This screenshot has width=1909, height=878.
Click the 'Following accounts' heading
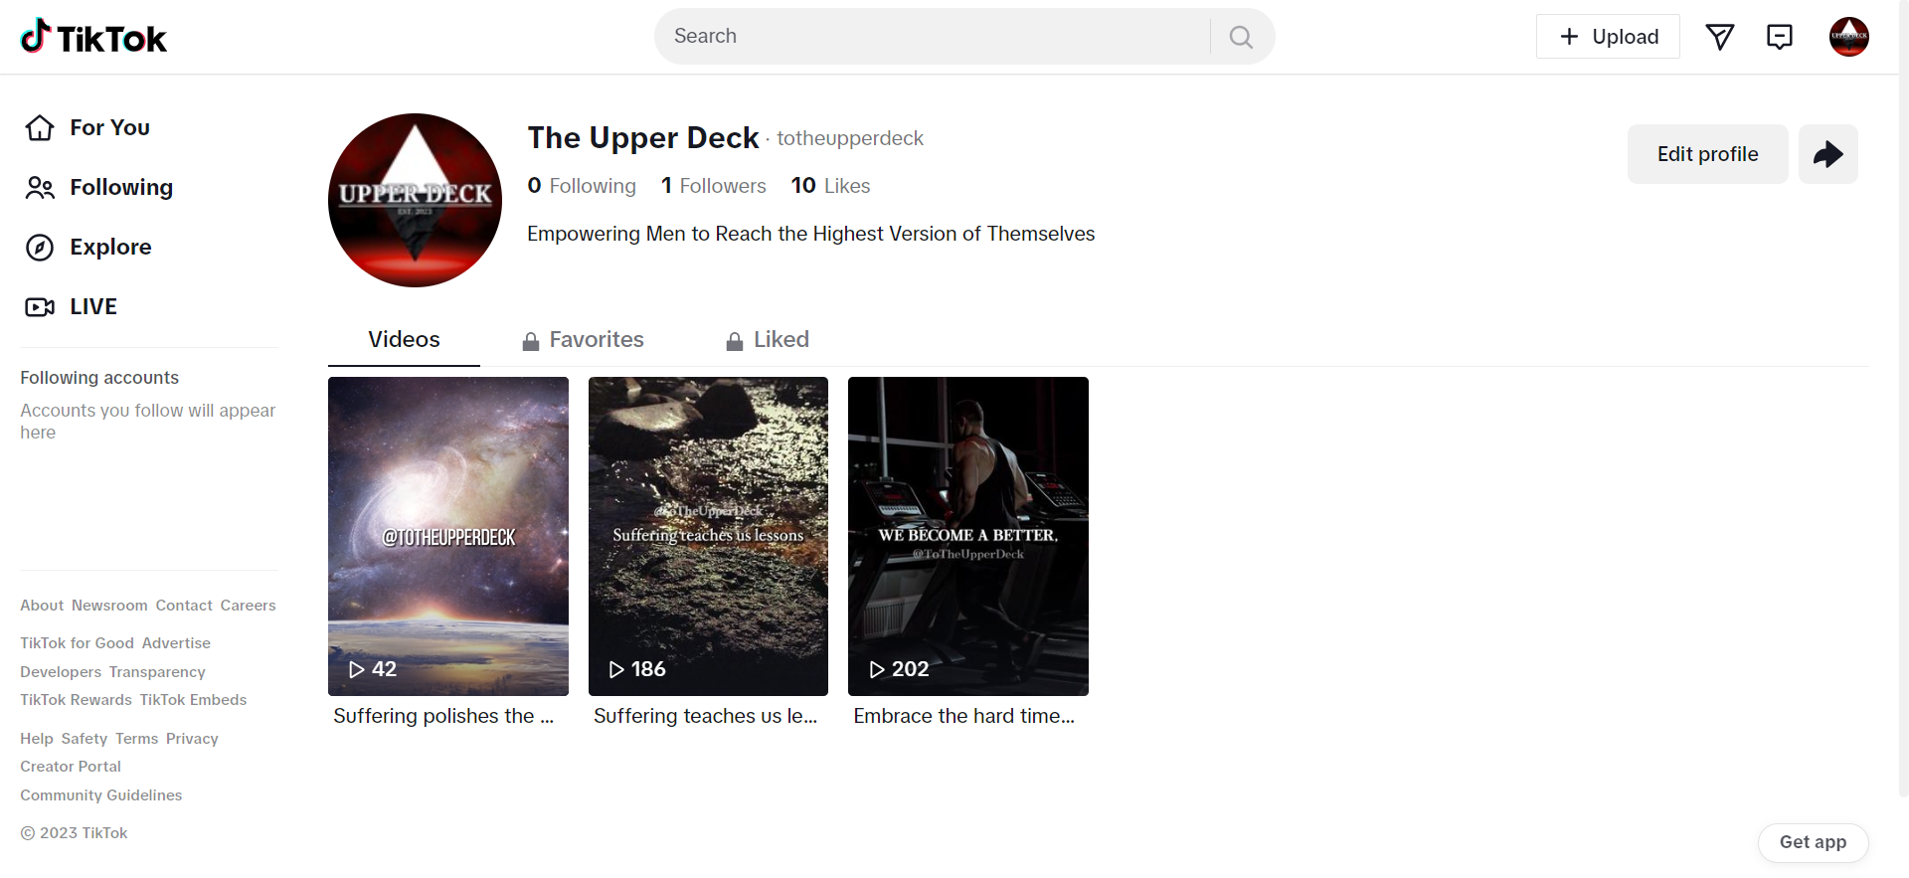point(99,378)
